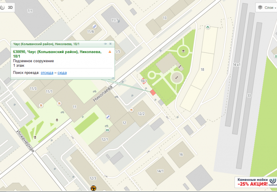Click the microphone icon in the green area

pos(57,119)
